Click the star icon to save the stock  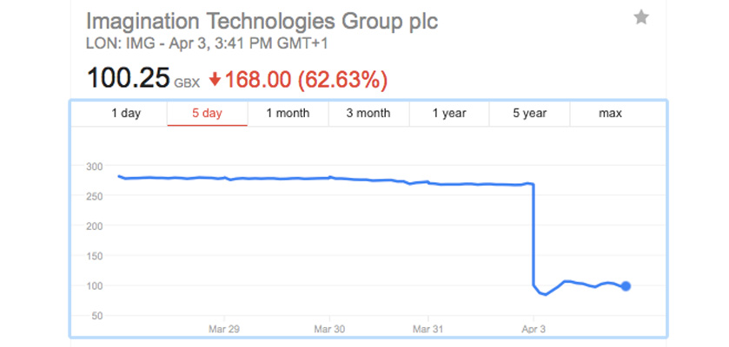click(x=641, y=17)
